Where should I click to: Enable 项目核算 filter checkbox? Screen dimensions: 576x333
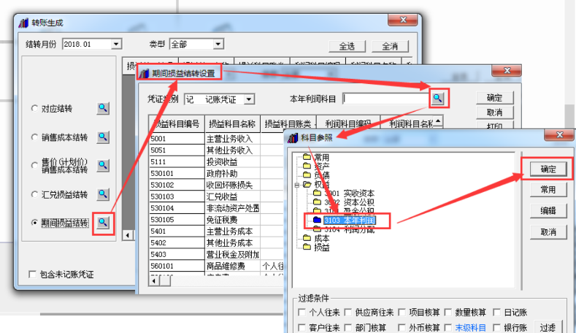tap(402, 313)
